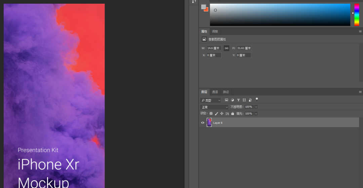Viewport: 363px width, 188px height.
Task: Switch to the 图层 (Layers) tab
Action: click(204, 92)
